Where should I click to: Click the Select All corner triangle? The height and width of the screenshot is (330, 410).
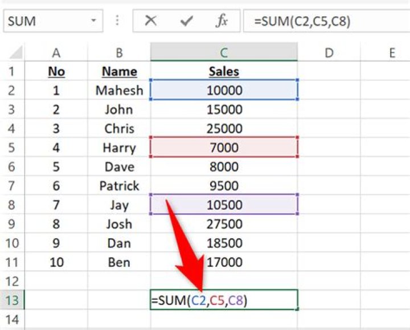(16, 53)
